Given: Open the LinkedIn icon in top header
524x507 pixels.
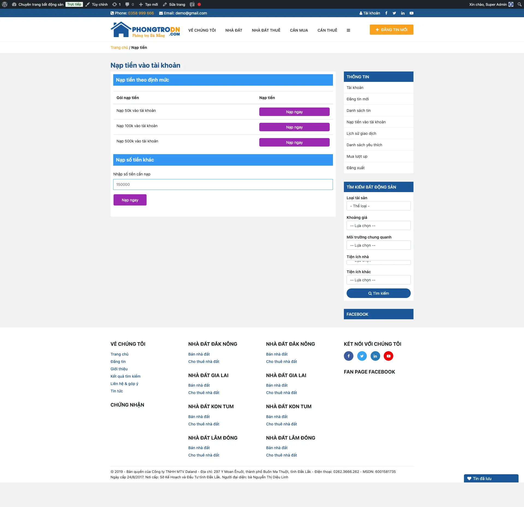Looking at the screenshot, I should [403, 13].
